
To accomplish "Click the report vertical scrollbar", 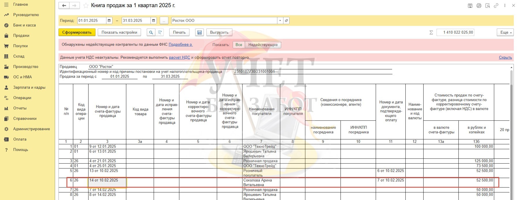I will point(512,133).
